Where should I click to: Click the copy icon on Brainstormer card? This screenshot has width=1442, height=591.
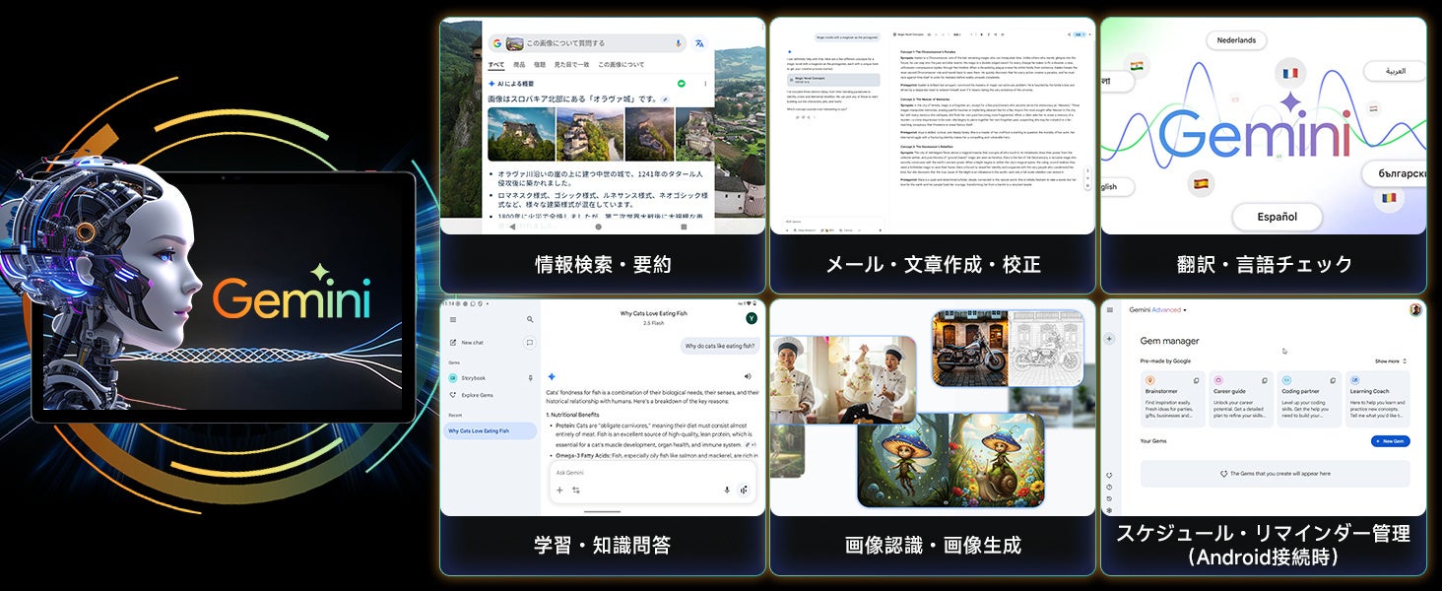pos(1197,379)
